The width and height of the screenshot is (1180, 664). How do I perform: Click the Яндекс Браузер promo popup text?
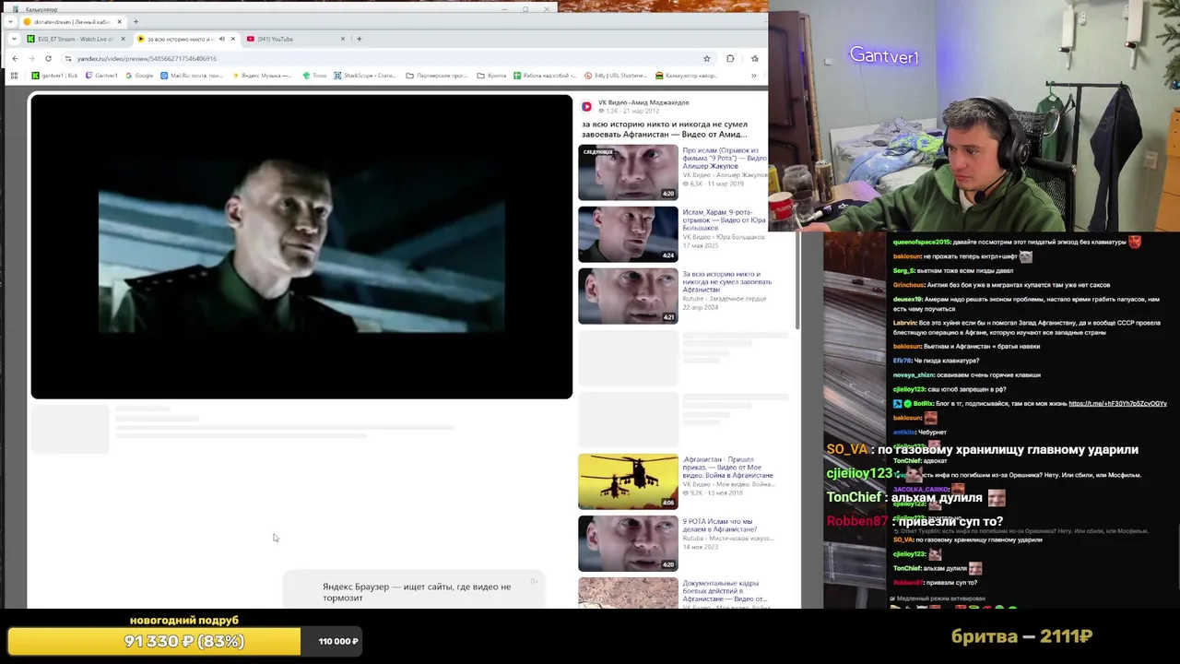[417, 592]
